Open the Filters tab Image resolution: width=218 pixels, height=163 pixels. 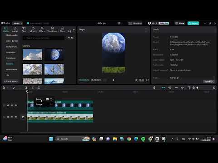[62, 29]
